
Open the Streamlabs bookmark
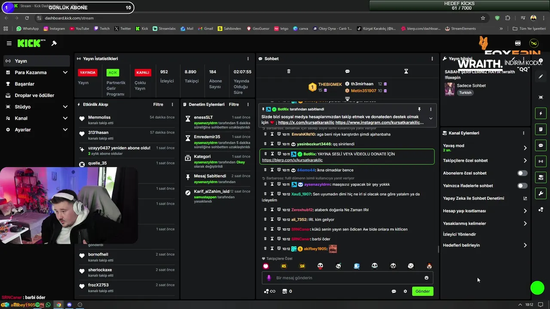tap(164, 29)
